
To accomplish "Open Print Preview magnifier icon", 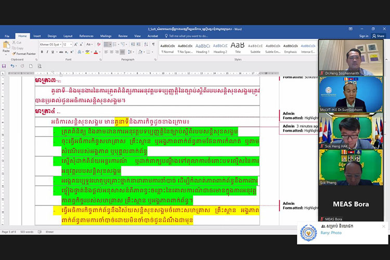I will point(40,66).
